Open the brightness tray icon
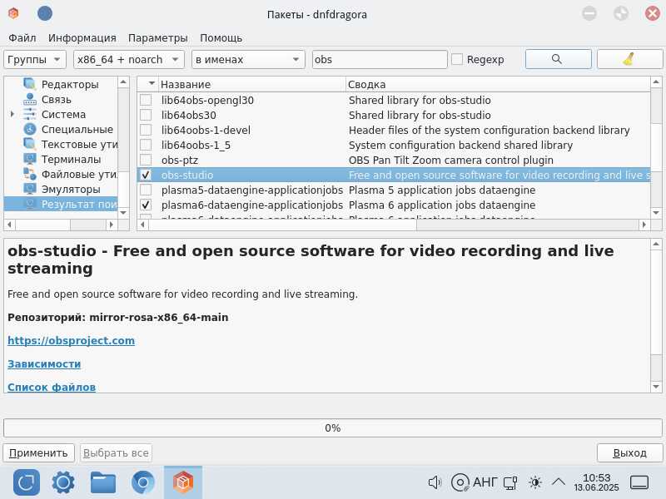666x499 pixels. (x=535, y=482)
